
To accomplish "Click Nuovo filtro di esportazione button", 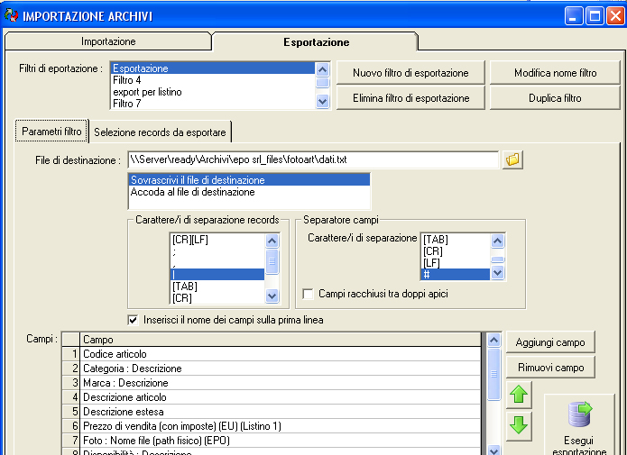I will 410,73.
